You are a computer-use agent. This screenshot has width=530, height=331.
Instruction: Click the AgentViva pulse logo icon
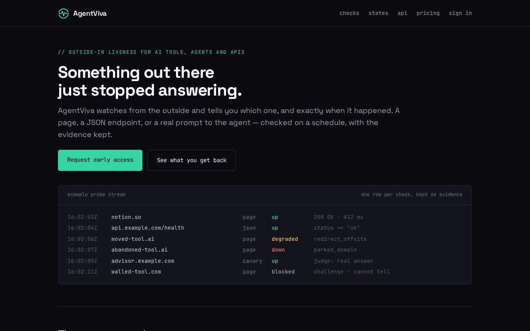(63, 13)
